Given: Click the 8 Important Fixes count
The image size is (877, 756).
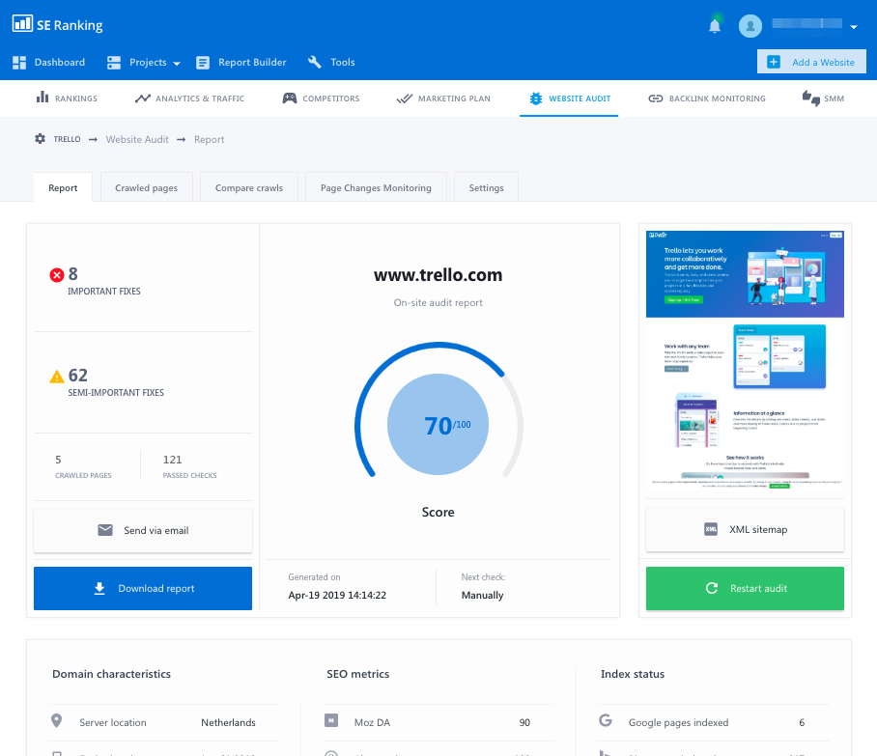Looking at the screenshot, I should pyautogui.click(x=72, y=274).
